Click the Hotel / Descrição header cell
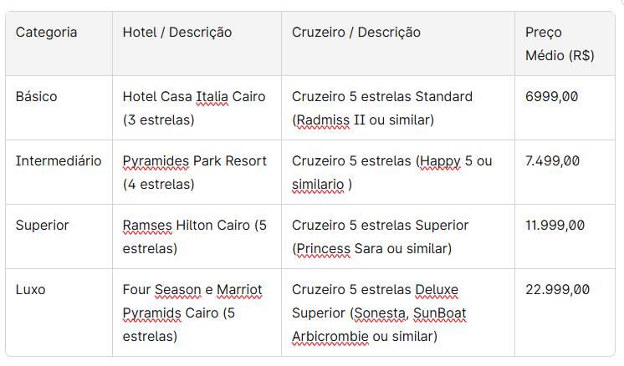Screen dimensions: 624x366 point(177,33)
